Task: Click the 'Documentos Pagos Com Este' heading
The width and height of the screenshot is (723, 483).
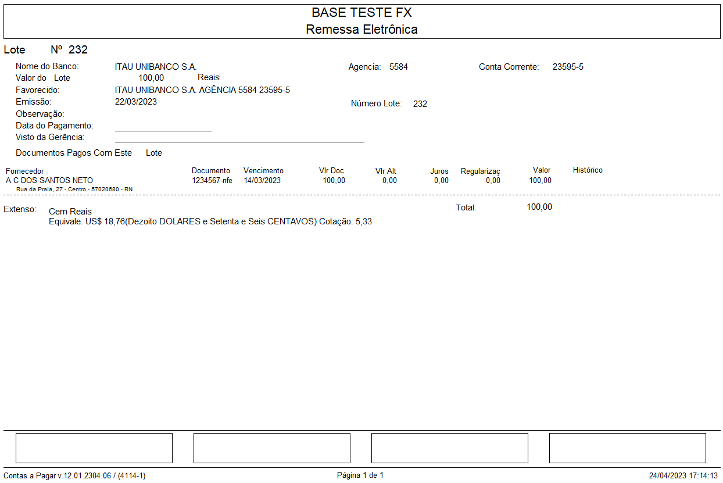Action: pos(74,153)
